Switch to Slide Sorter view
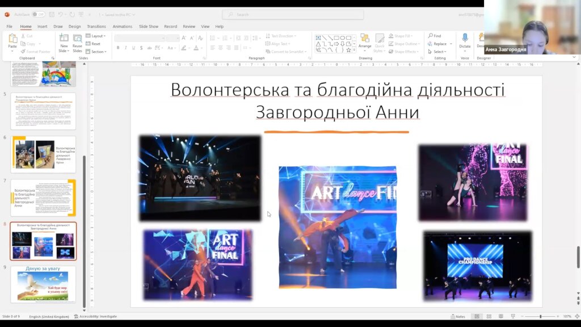 coord(489,316)
